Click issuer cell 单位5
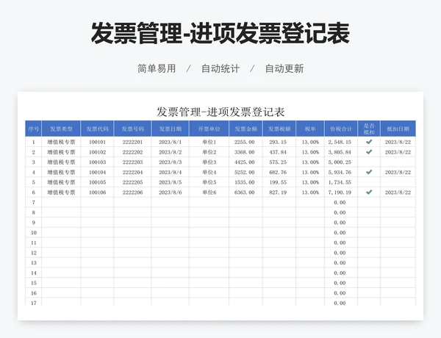 (x=209, y=182)
